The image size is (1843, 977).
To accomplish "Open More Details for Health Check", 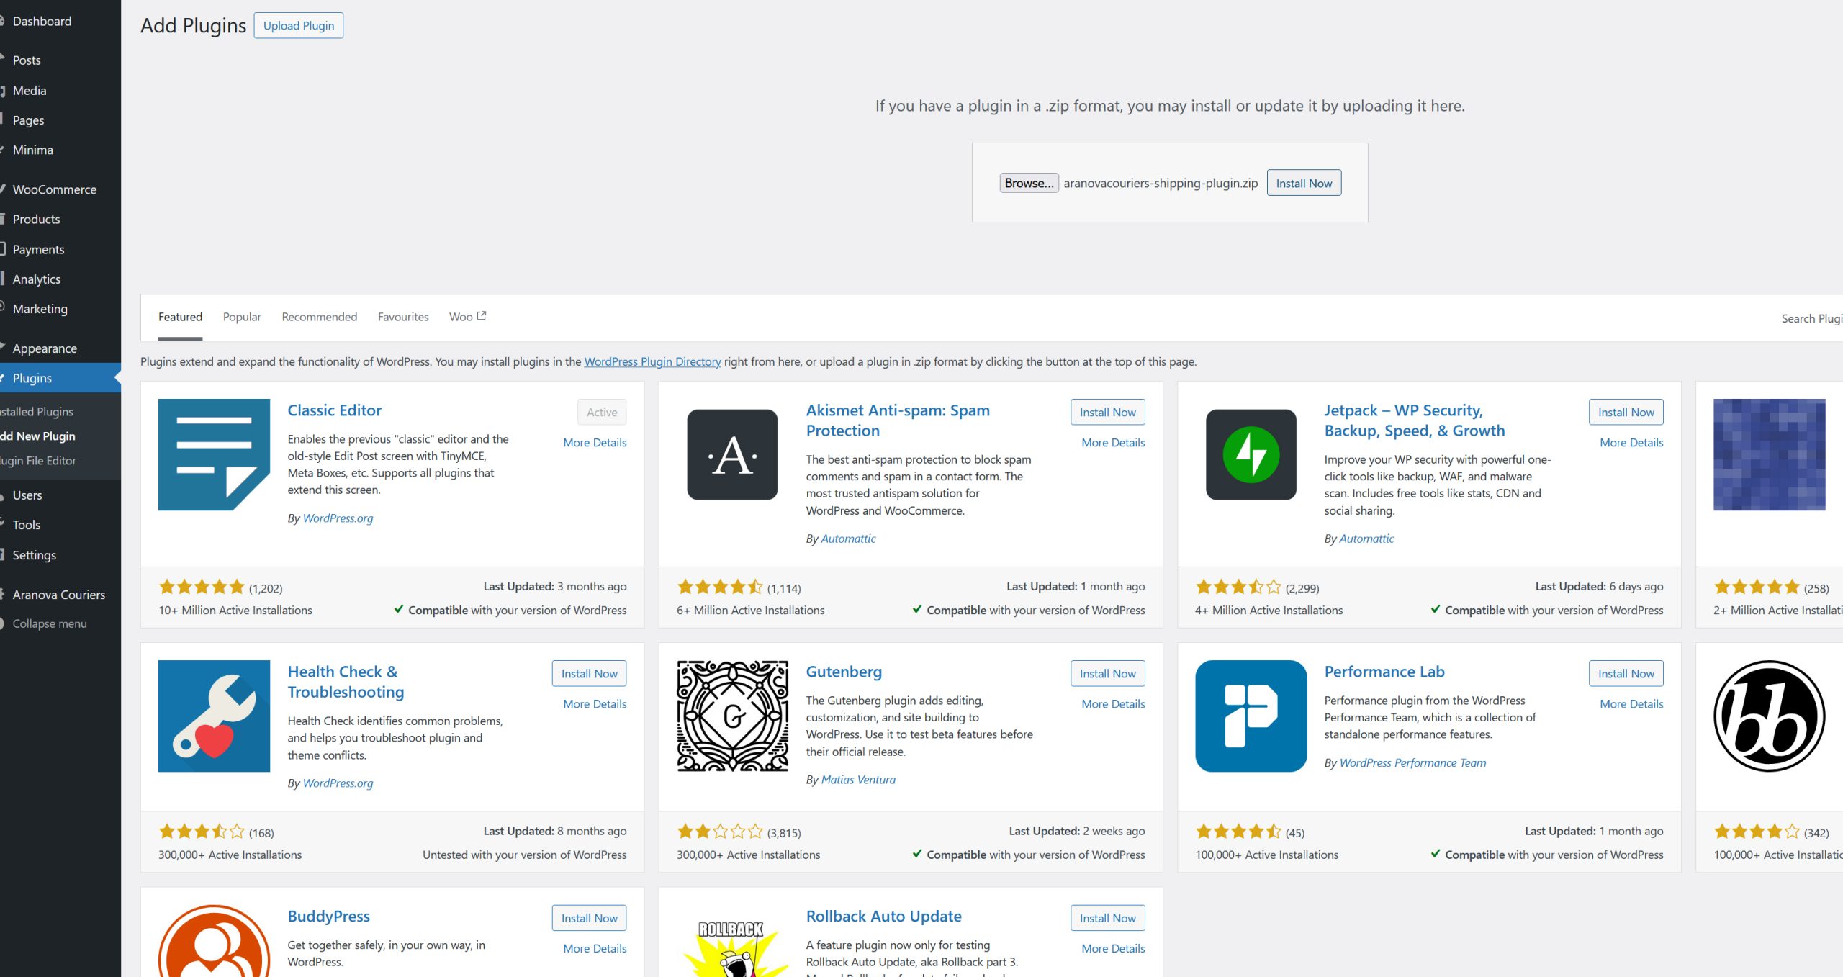I will coord(595,703).
